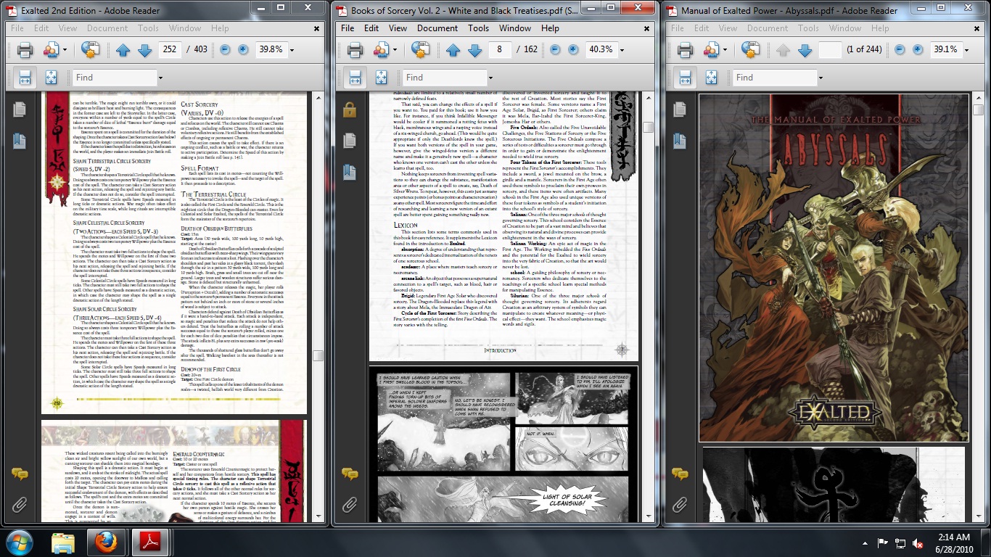Click vertical scrollbar thumb in Manual of Exalted Power

tap(978, 110)
